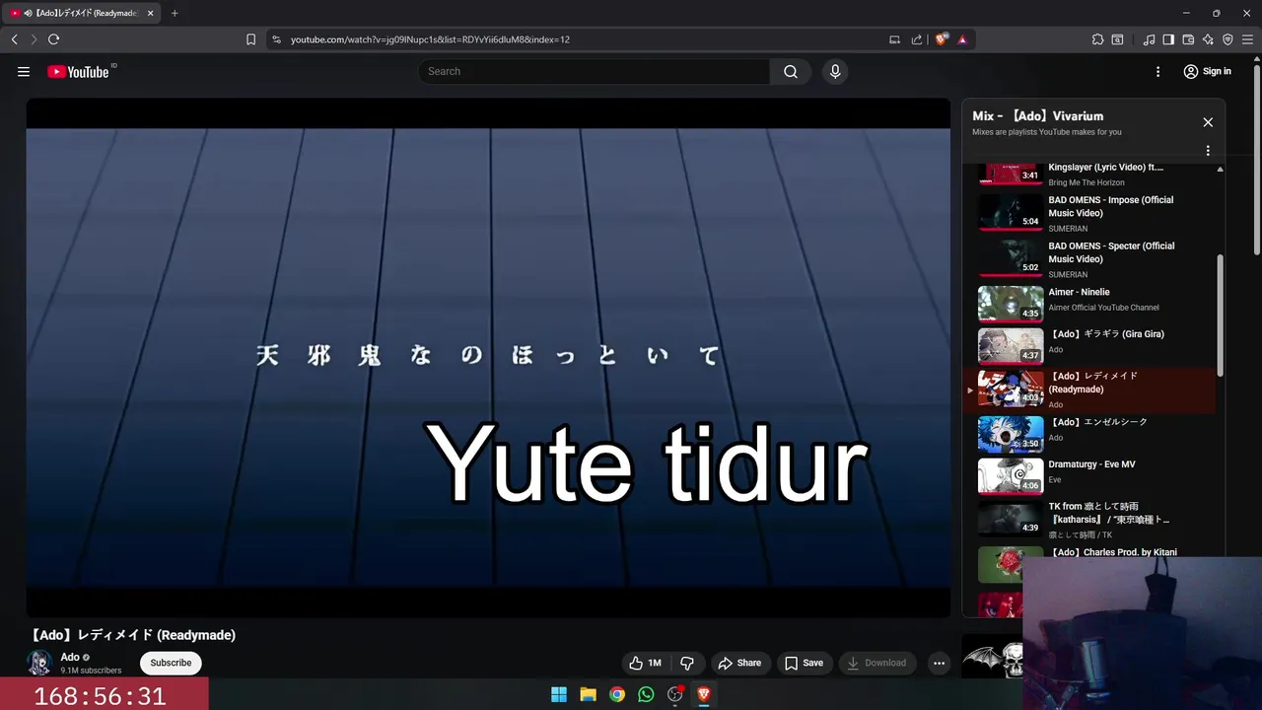Open more actions ellipsis below video
This screenshot has width=1262, height=710.
pos(939,663)
